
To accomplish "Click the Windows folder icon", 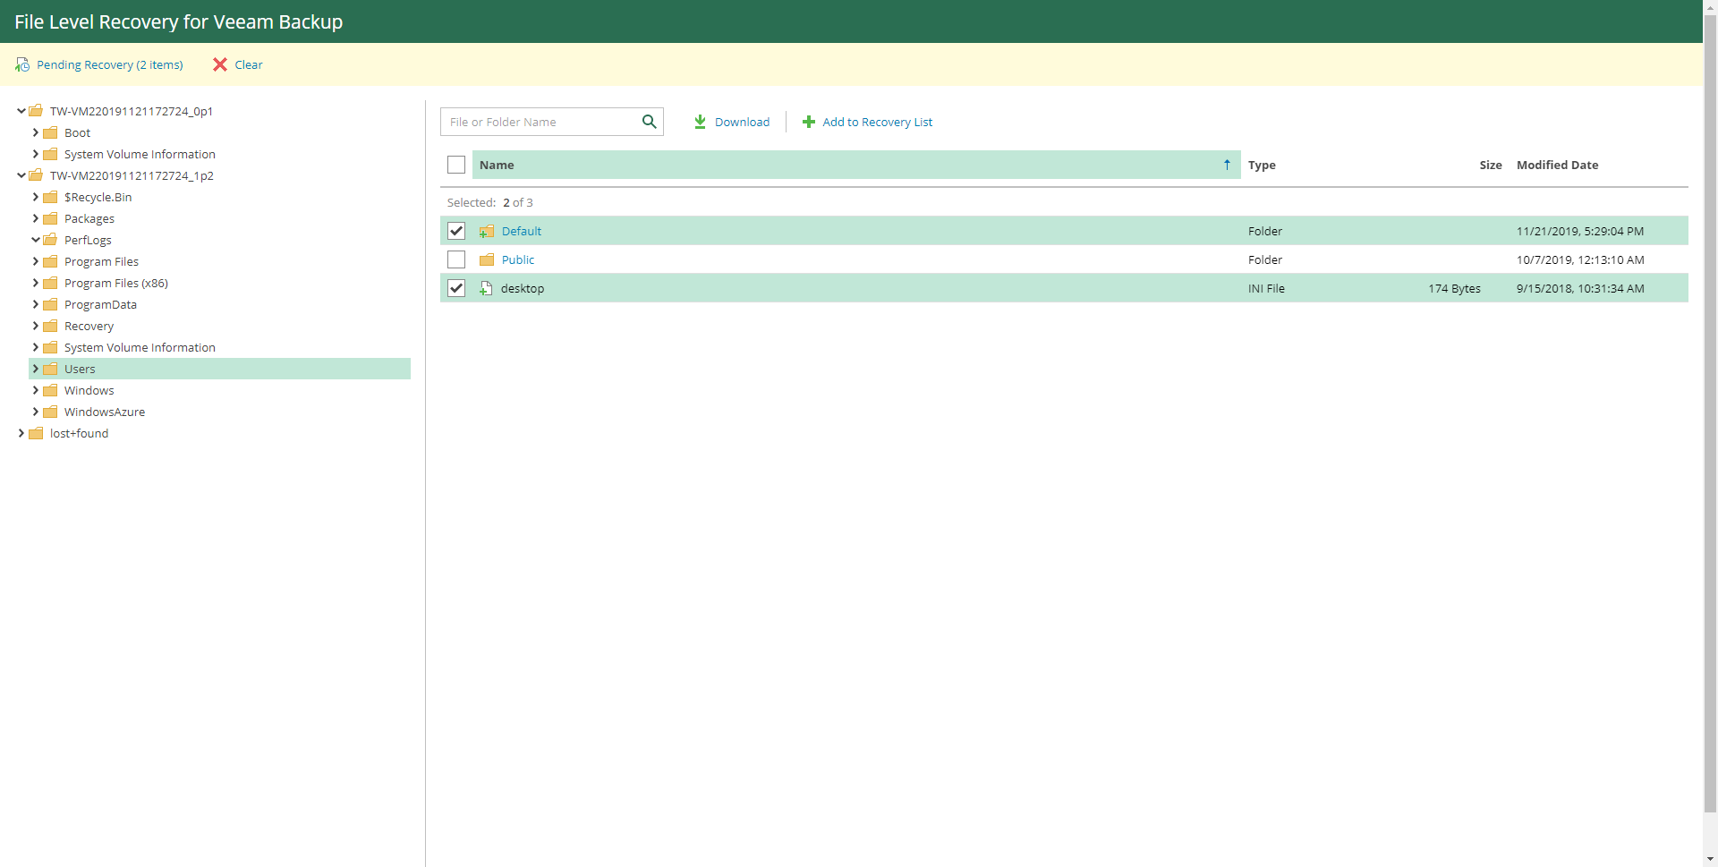I will 50,390.
